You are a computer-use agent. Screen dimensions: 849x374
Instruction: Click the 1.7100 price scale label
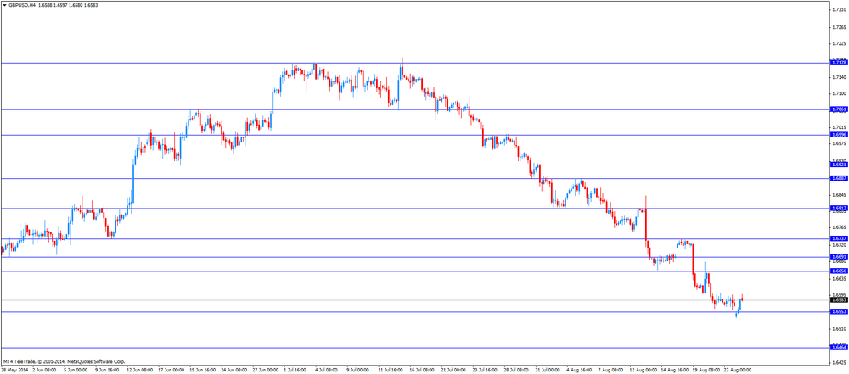839,93
